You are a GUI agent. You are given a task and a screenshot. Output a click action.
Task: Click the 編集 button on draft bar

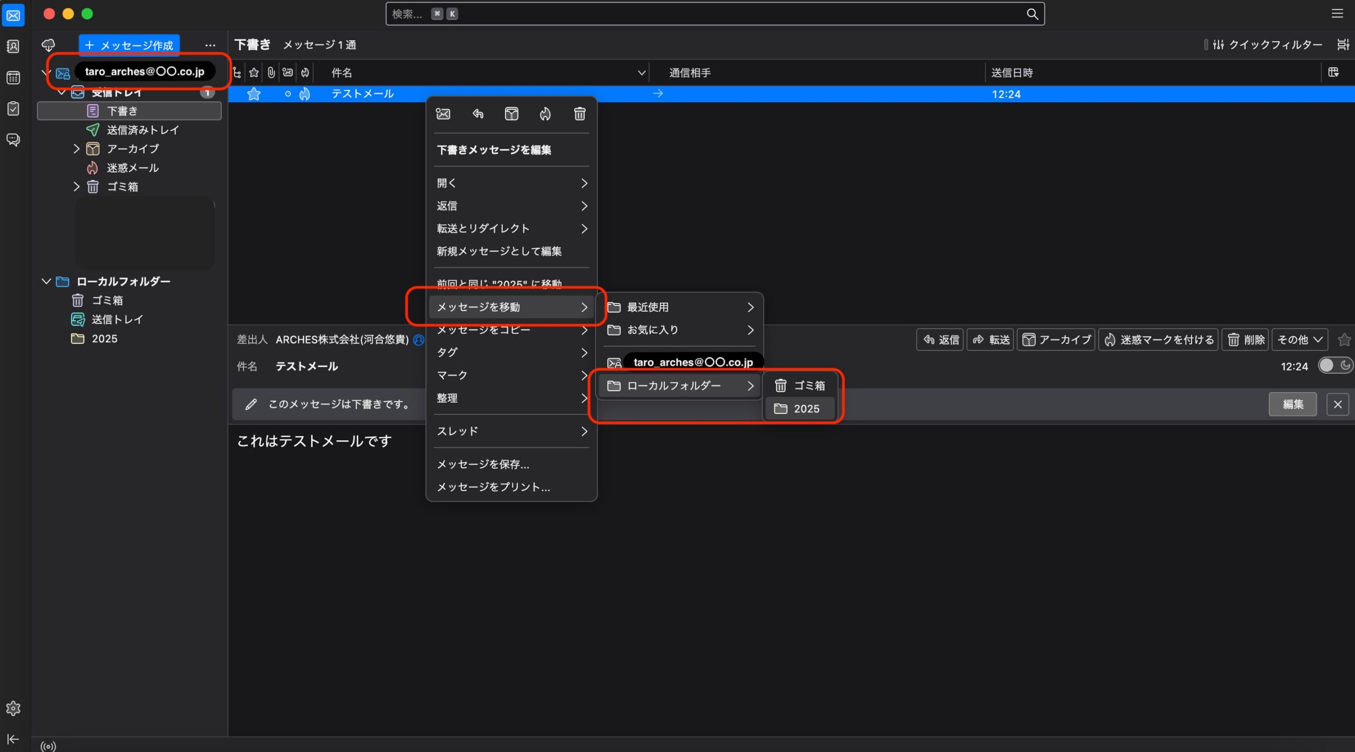1292,404
